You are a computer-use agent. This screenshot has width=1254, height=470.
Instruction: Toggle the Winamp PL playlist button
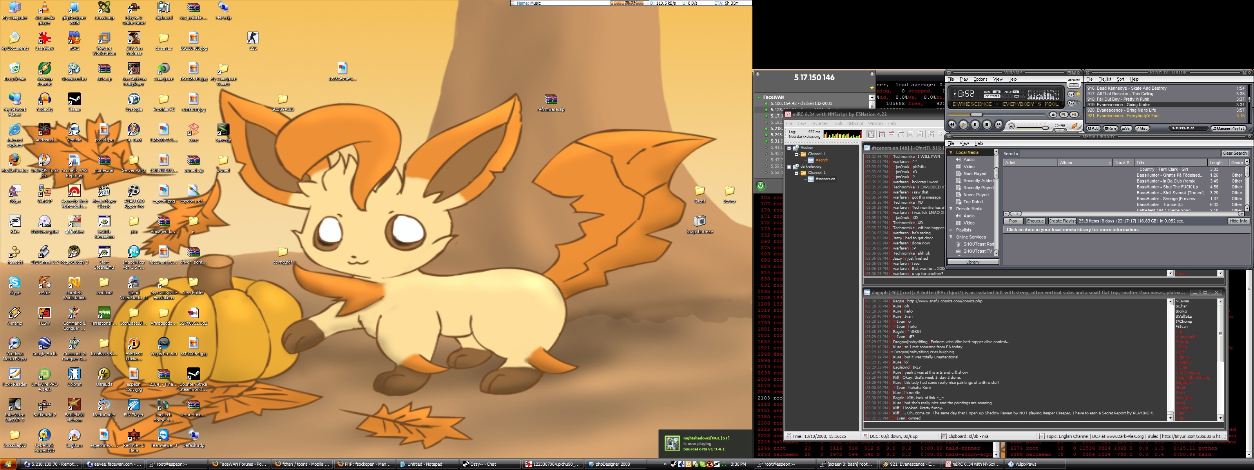pyautogui.click(x=1064, y=115)
